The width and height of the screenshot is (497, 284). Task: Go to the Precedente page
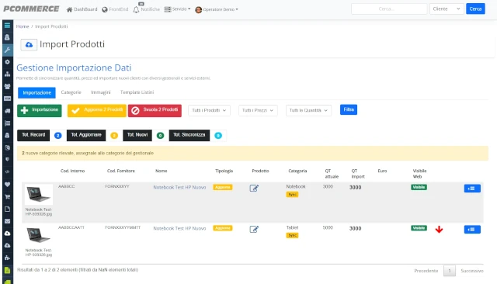point(426,271)
